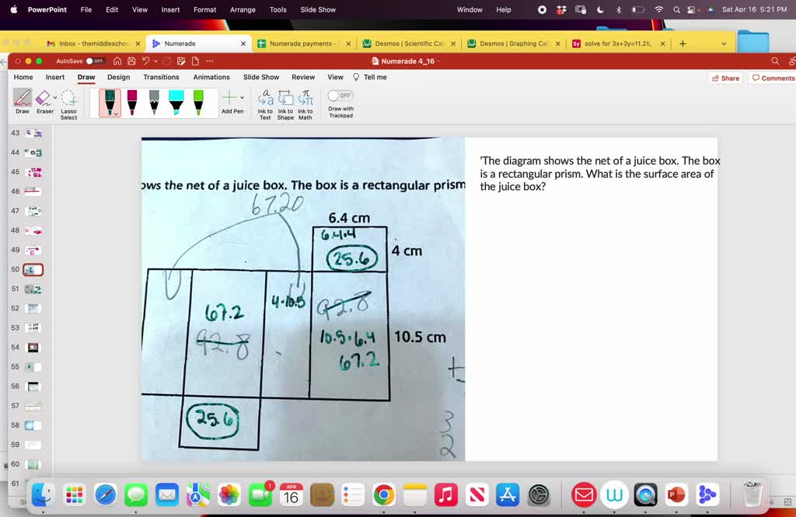The width and height of the screenshot is (796, 517).
Task: Pick the magenta pen
Action: tap(131, 99)
